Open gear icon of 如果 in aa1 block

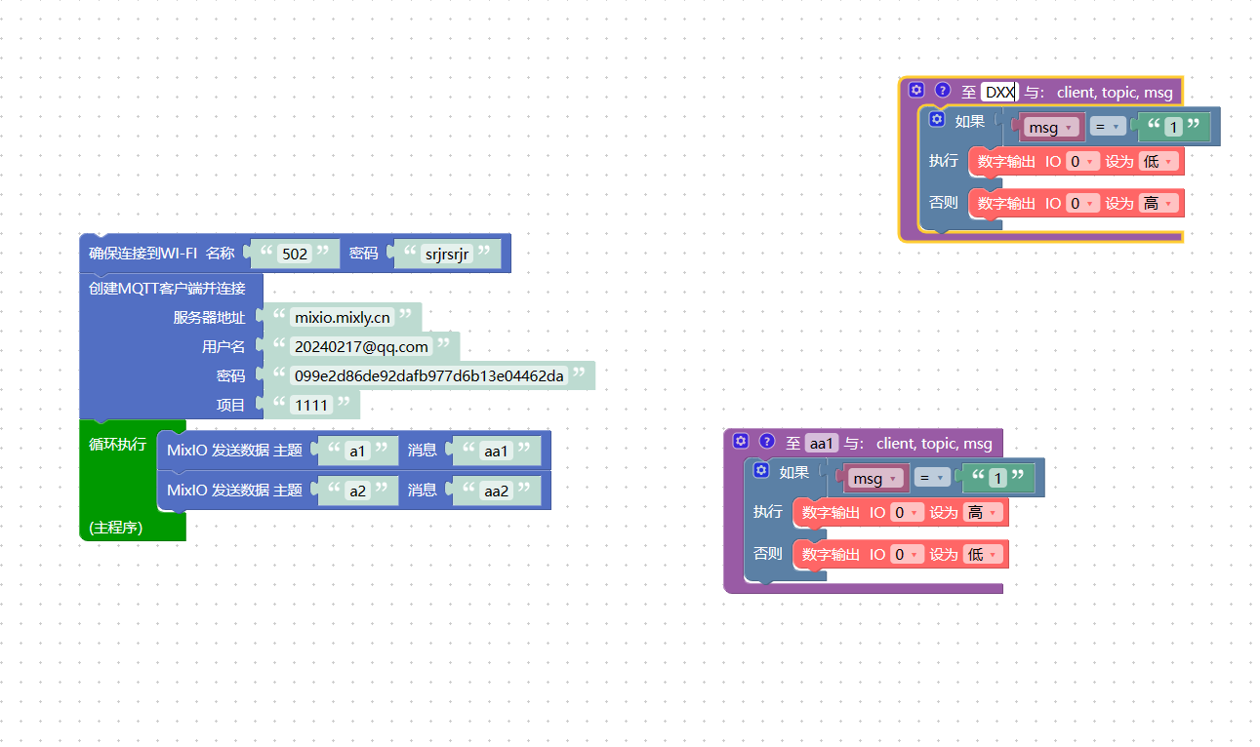click(761, 471)
